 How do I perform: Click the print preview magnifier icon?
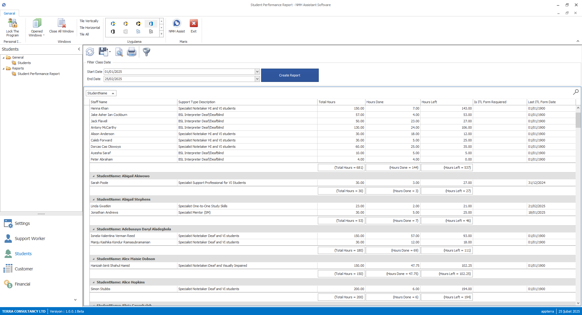pyautogui.click(x=119, y=52)
